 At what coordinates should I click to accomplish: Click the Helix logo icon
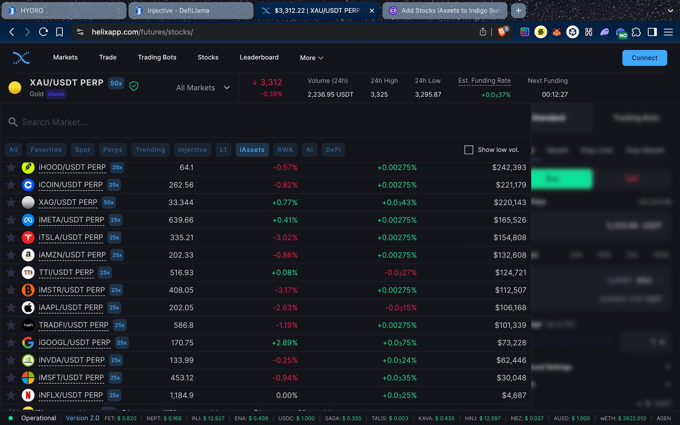pyautogui.click(x=21, y=58)
